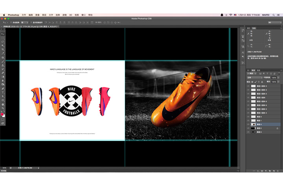
Task: Hide layer 图层 1 with its eye icon
Action: 248,121
